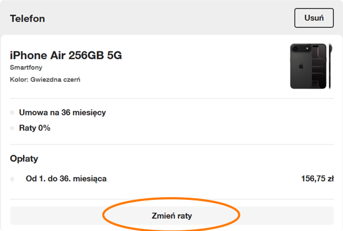Click the iPhone Air 256GB 5G title
This screenshot has height=231, width=343.
(x=66, y=55)
